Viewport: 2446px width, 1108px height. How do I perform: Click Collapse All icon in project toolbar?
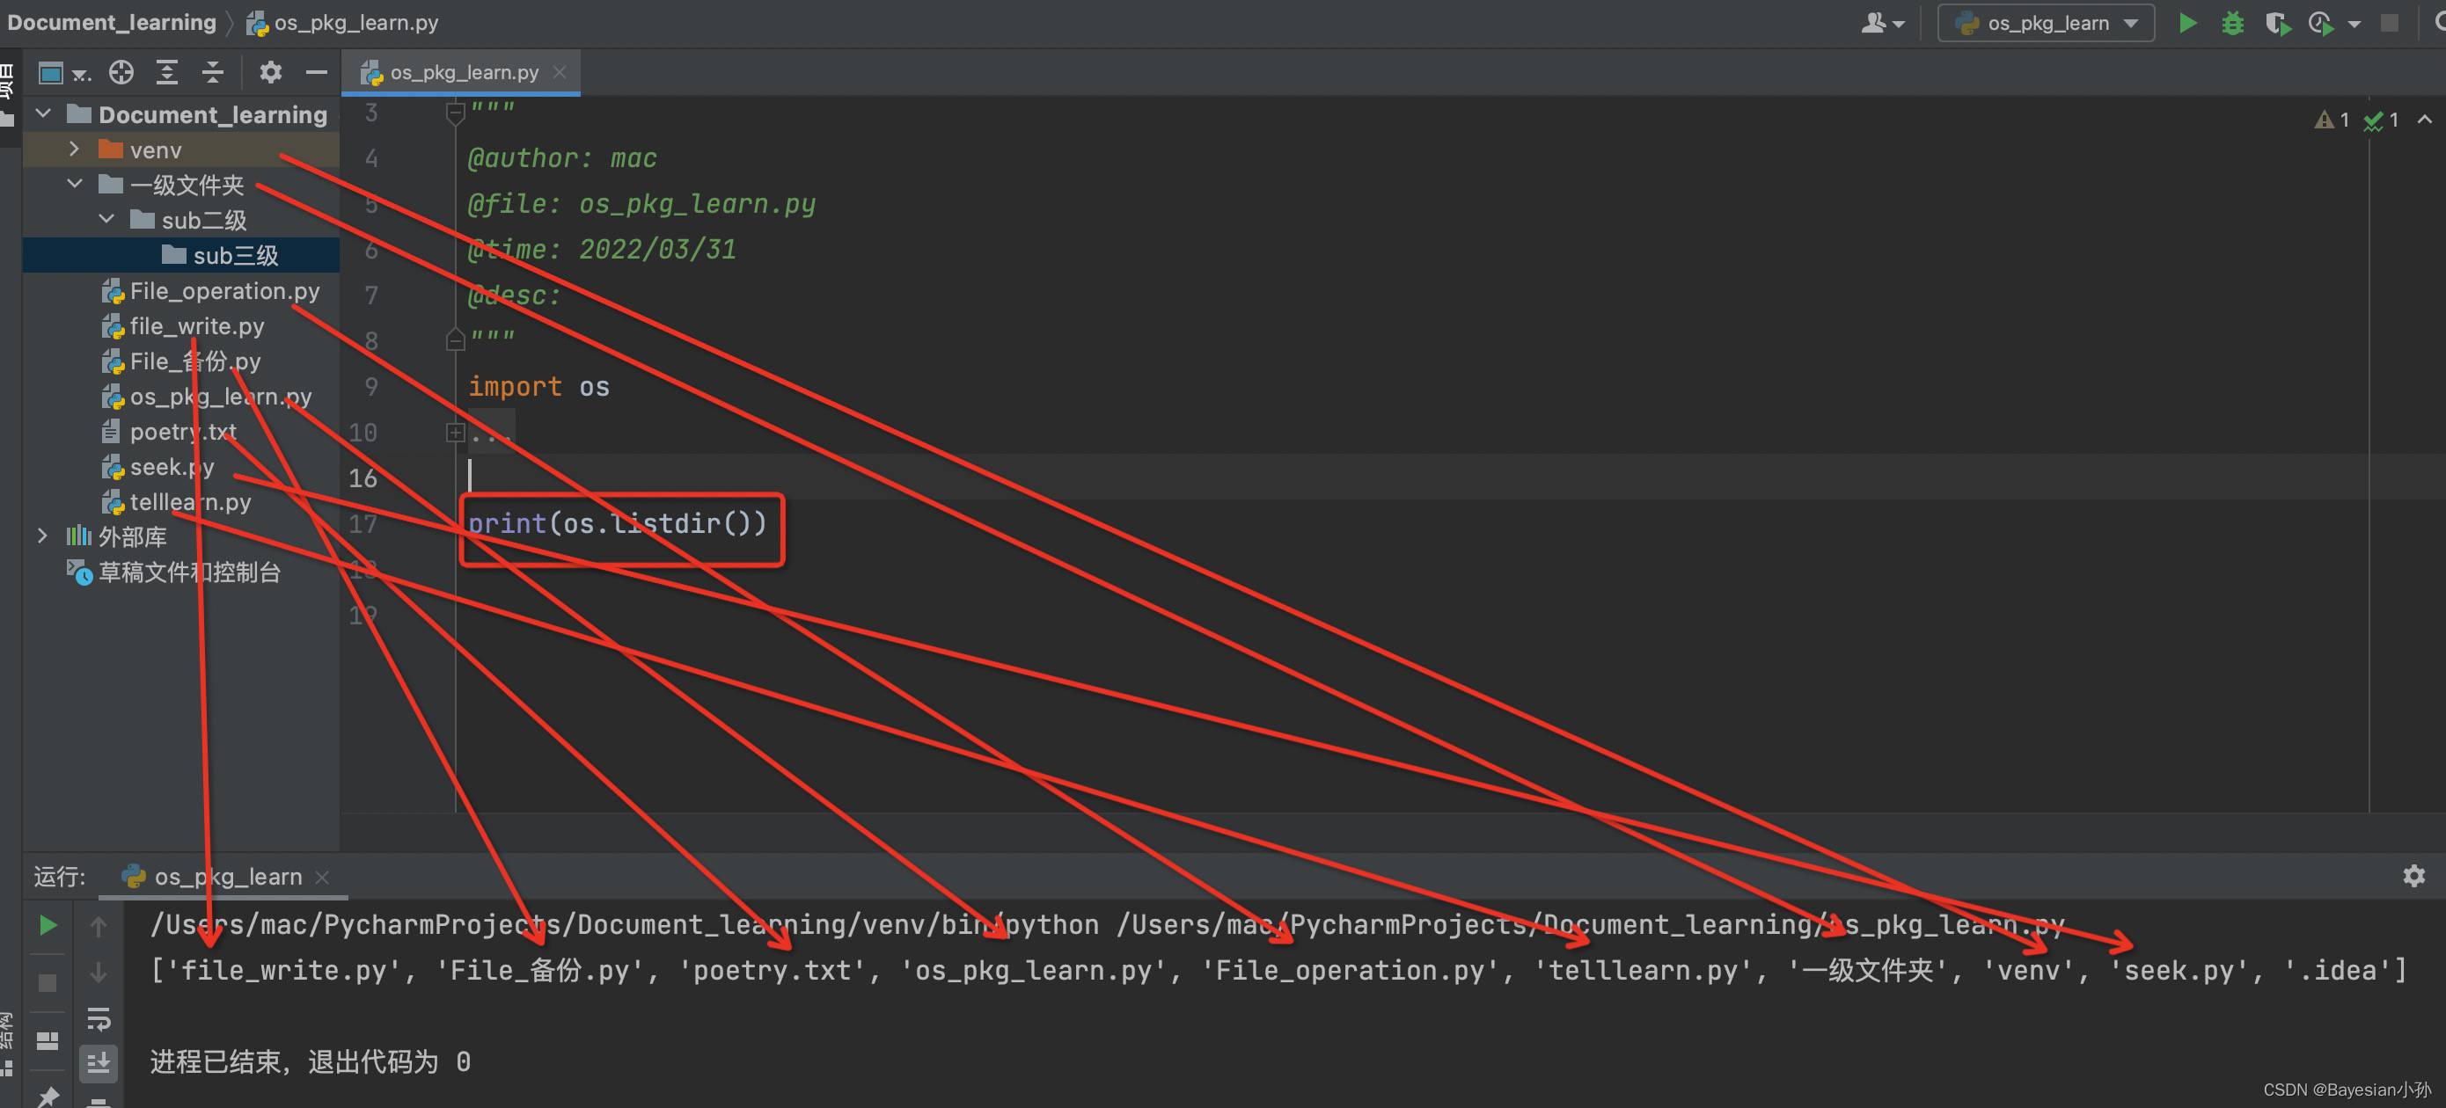point(213,72)
